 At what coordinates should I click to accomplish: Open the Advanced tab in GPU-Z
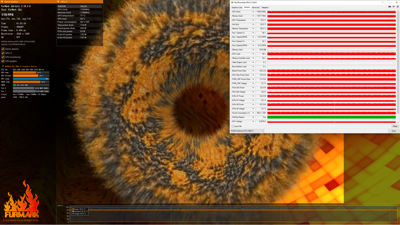coord(256,7)
